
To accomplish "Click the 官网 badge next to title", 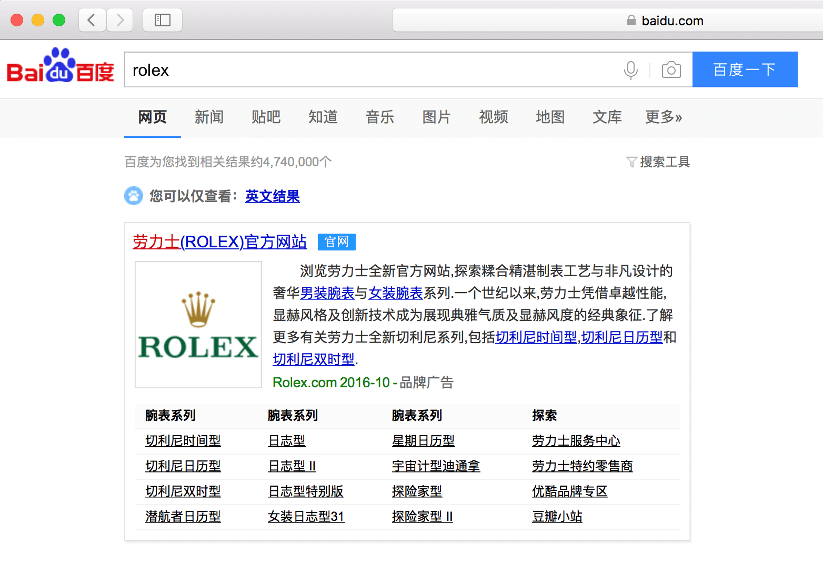I will pos(337,242).
